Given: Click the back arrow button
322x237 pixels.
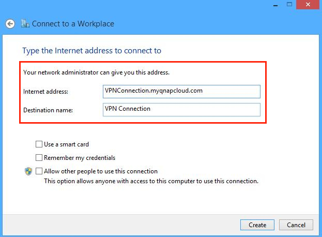Looking at the screenshot, I should (9, 24).
